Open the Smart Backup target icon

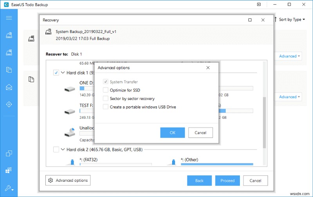tap(9, 104)
